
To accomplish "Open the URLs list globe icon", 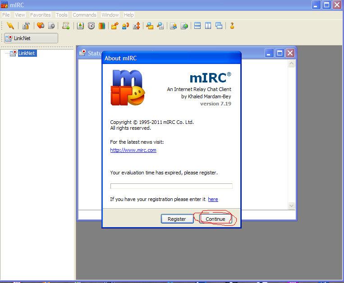I will tap(184, 26).
